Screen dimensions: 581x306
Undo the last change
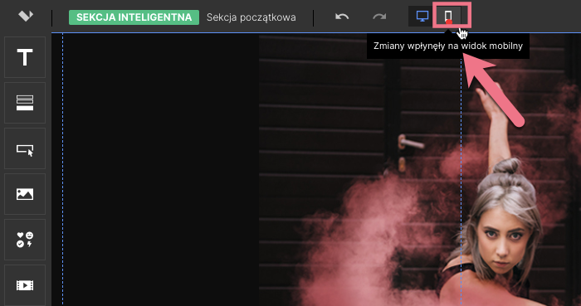[x=342, y=17]
